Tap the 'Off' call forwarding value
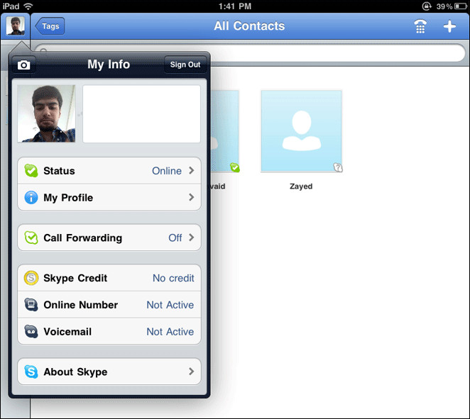Image resolution: width=470 pixels, height=419 pixels. [175, 238]
